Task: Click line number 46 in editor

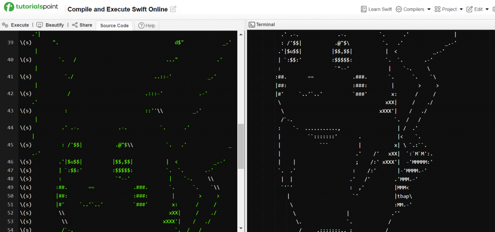Action: (10, 162)
